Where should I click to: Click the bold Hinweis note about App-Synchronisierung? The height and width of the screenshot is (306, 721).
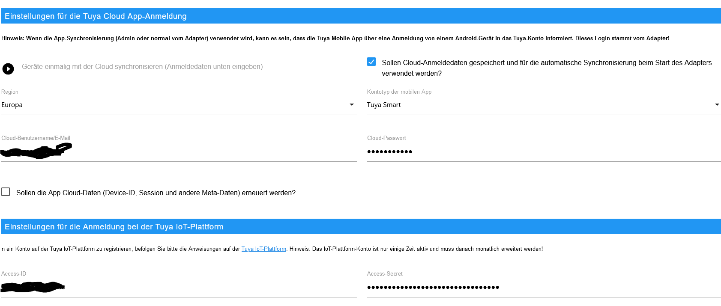[335, 39]
